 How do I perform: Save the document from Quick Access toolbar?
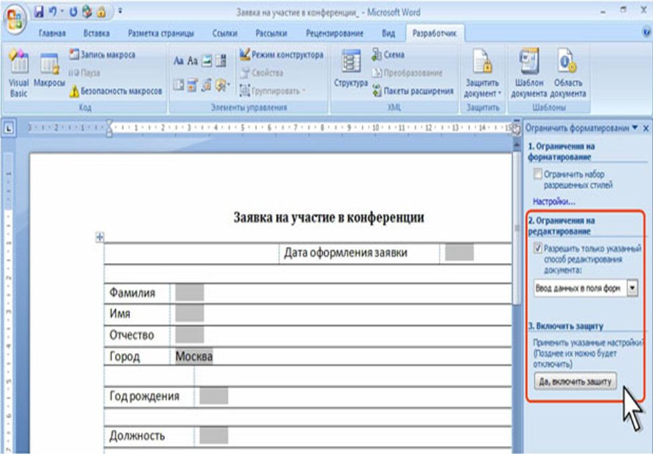[x=39, y=11]
